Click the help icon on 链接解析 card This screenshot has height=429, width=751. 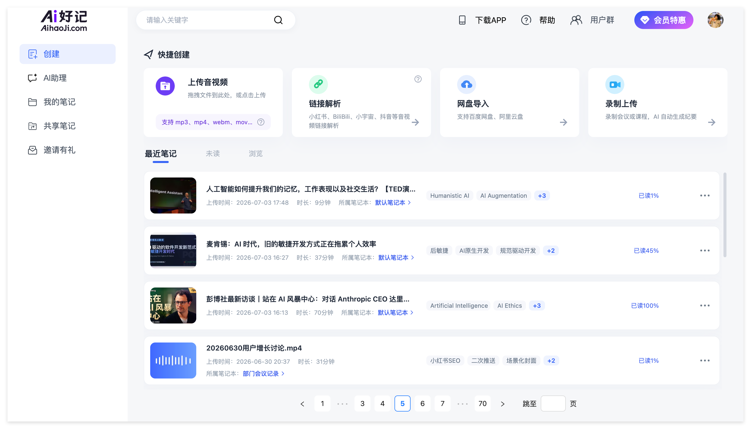(418, 79)
